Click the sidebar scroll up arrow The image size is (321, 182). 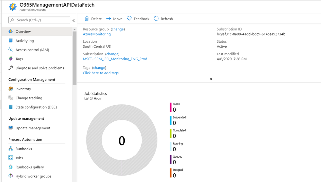[75, 30]
